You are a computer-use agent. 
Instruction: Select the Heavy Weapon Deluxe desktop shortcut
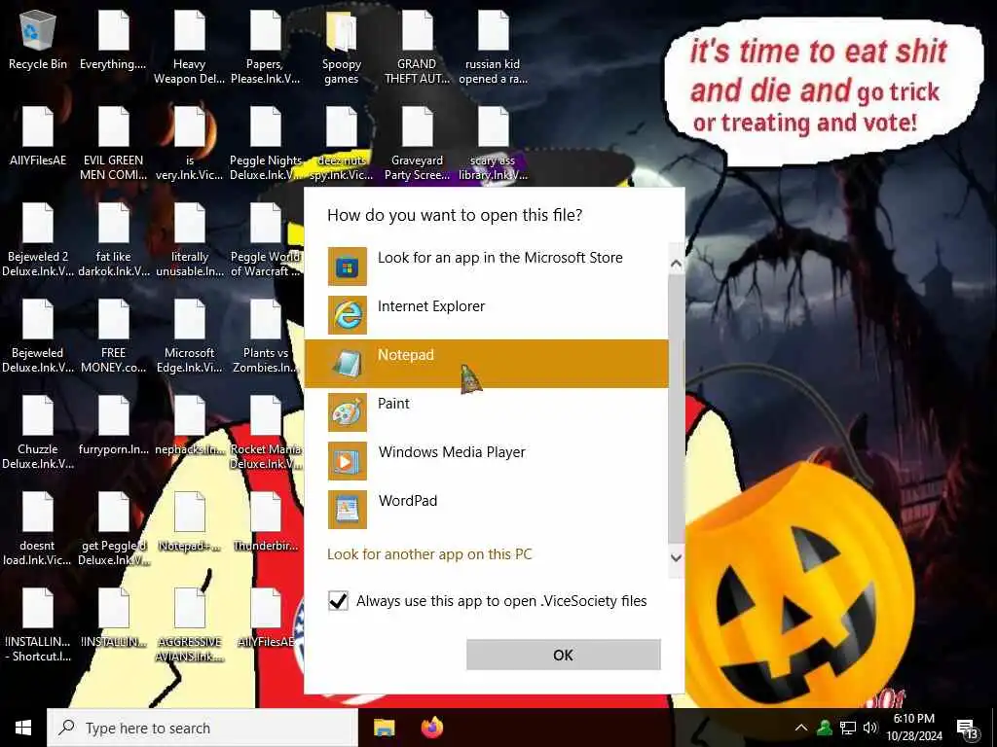pyautogui.click(x=190, y=48)
